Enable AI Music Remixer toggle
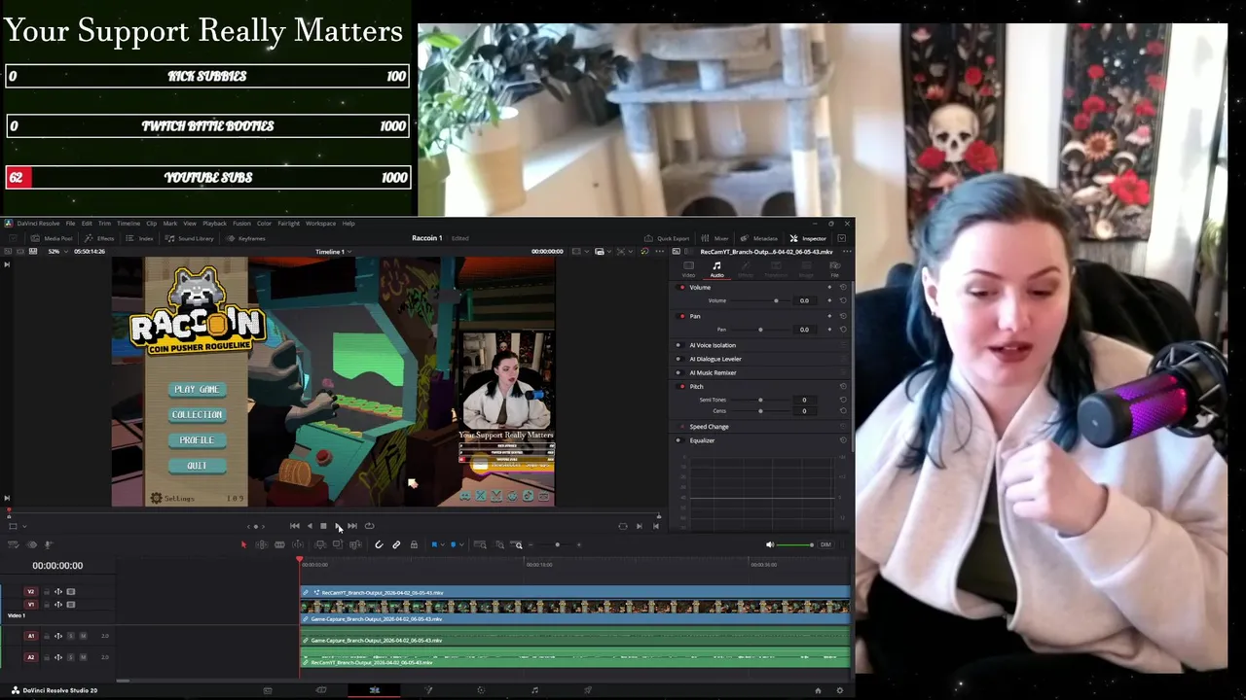This screenshot has height=700, width=1246. click(678, 372)
